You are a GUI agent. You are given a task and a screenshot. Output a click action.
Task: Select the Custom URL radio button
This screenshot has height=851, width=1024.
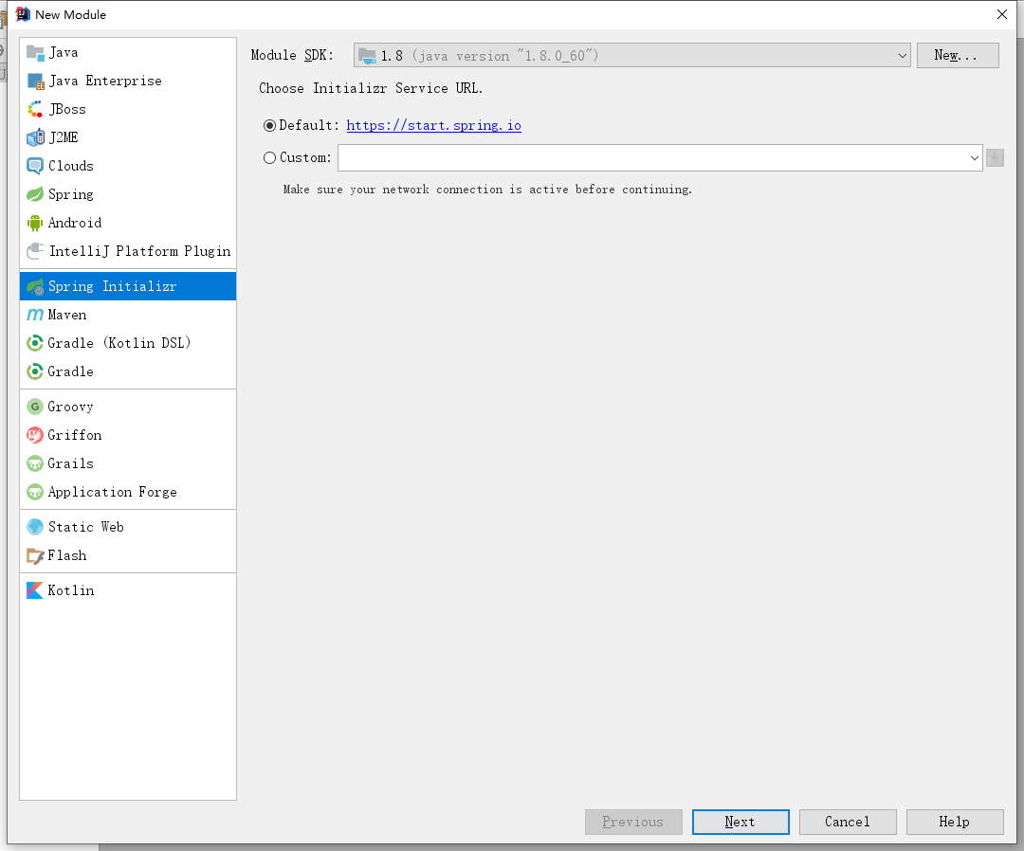[x=269, y=158]
